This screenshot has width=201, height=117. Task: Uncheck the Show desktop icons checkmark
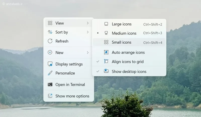click(98, 71)
